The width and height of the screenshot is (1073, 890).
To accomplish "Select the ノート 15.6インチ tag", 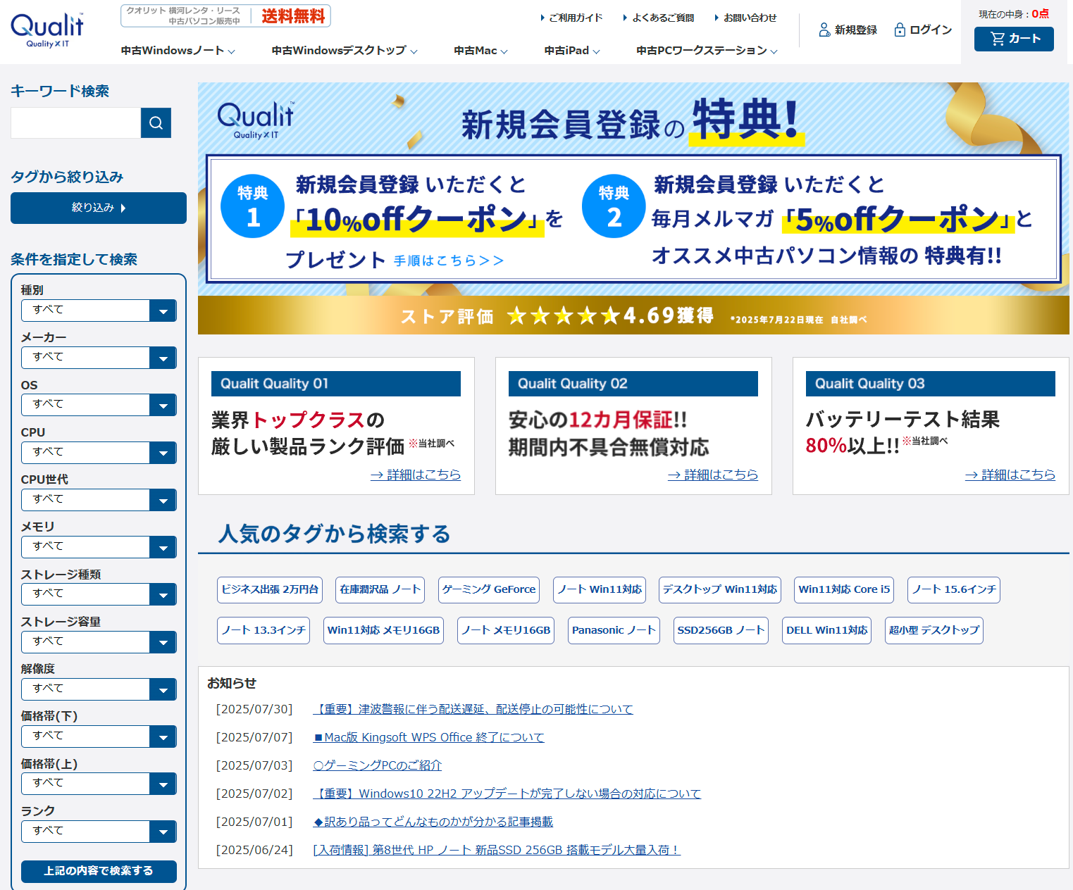I will point(954,589).
